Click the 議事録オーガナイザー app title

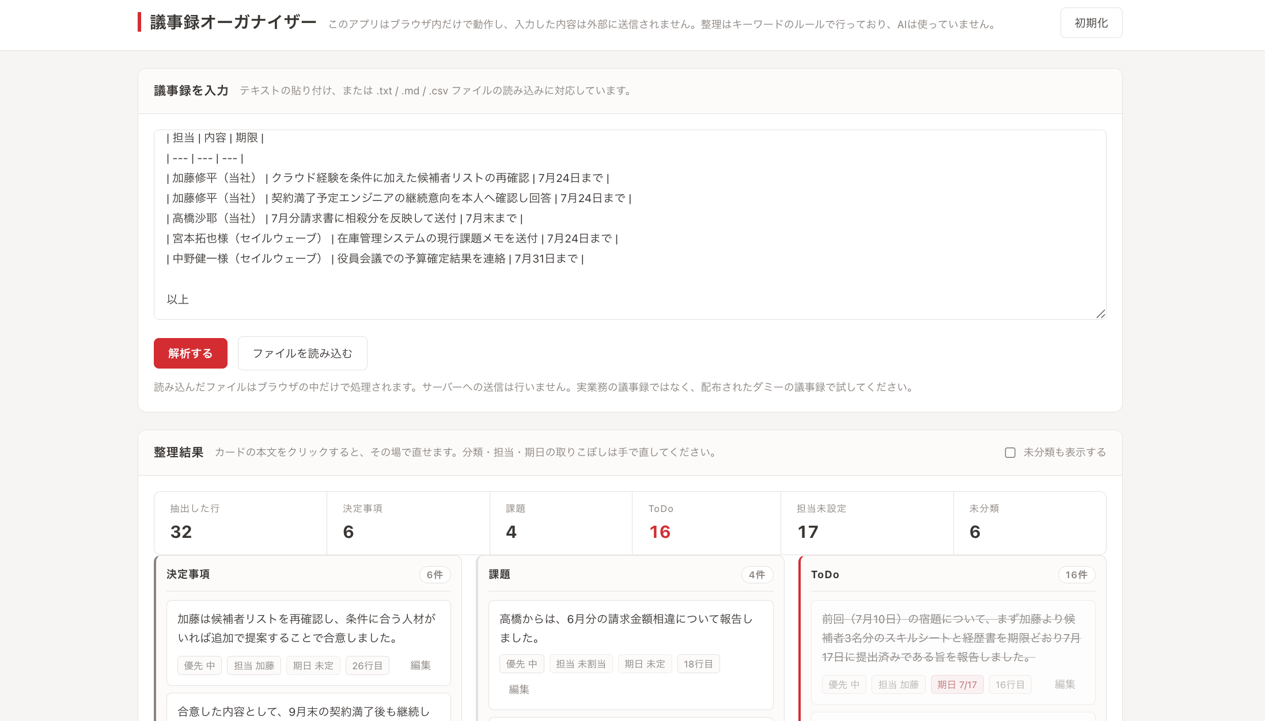[233, 22]
